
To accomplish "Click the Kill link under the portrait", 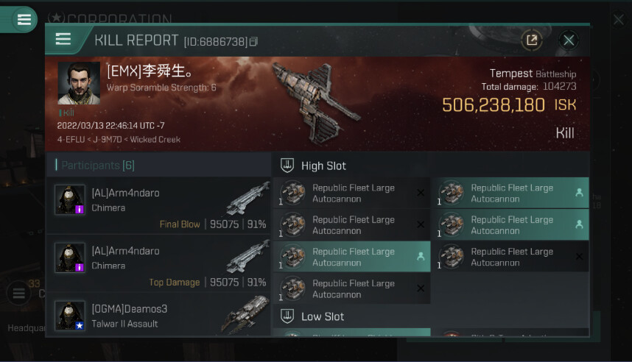I will click(x=68, y=113).
